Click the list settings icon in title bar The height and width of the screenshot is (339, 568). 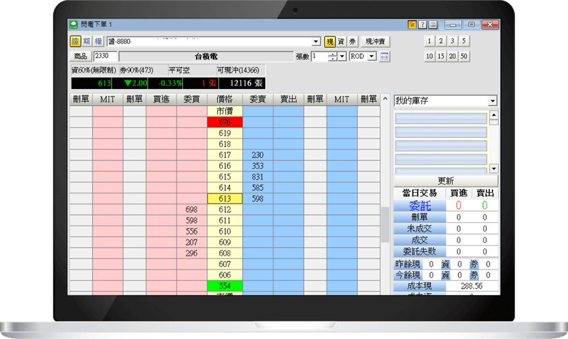(x=433, y=24)
